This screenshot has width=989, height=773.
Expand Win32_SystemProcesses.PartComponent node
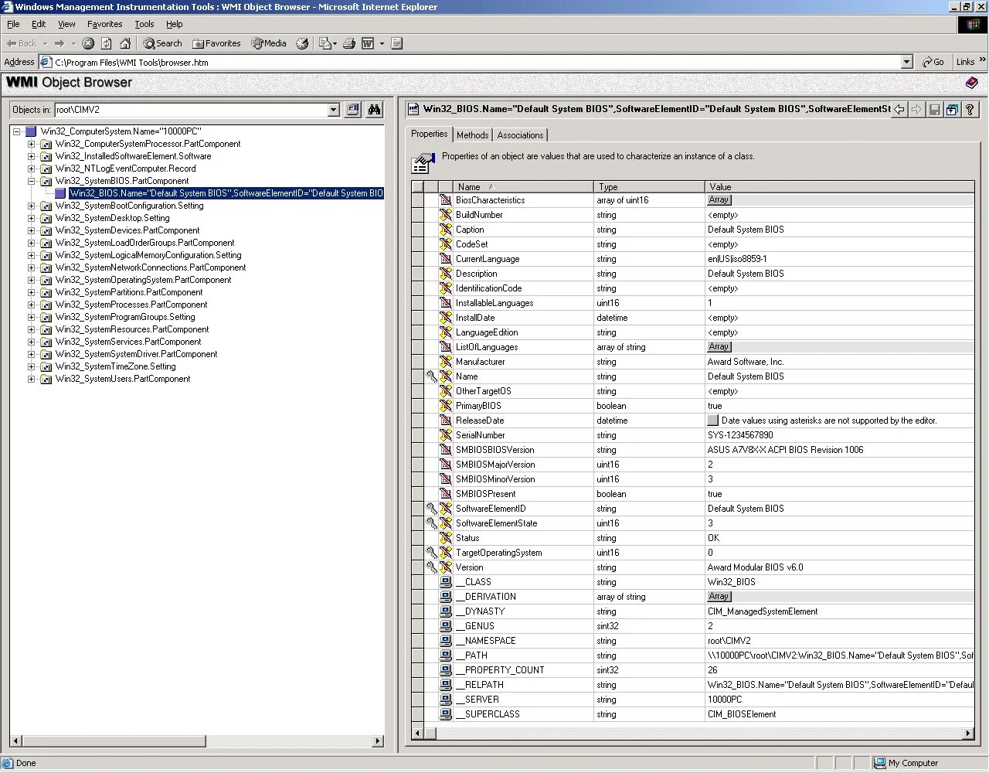[x=32, y=305]
